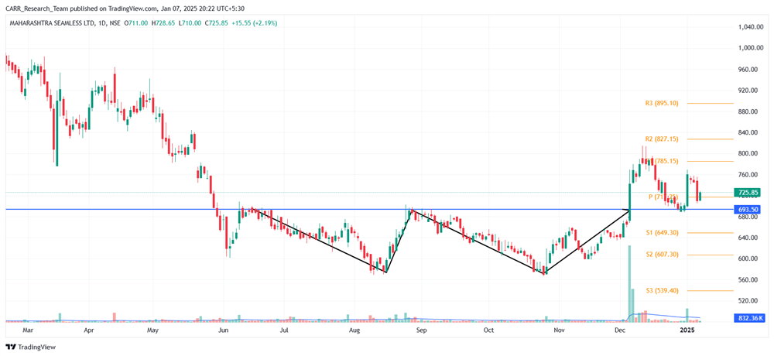
Task: Click the Apr label on time axis
Action: tap(88, 330)
